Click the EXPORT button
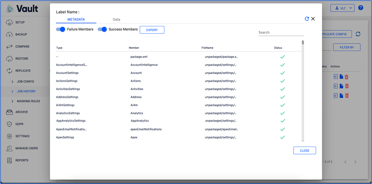372x184 pixels. 152,30
